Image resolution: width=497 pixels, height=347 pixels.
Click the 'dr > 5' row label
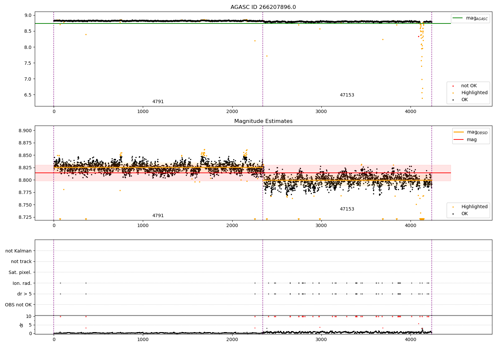click(x=25, y=294)
